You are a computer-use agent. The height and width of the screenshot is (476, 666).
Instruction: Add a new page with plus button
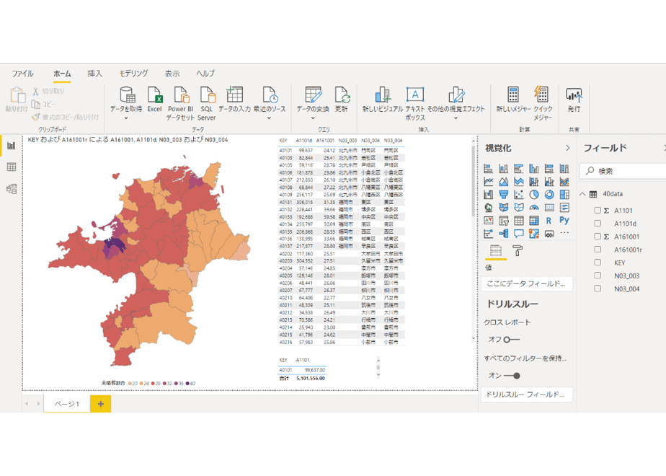(101, 404)
